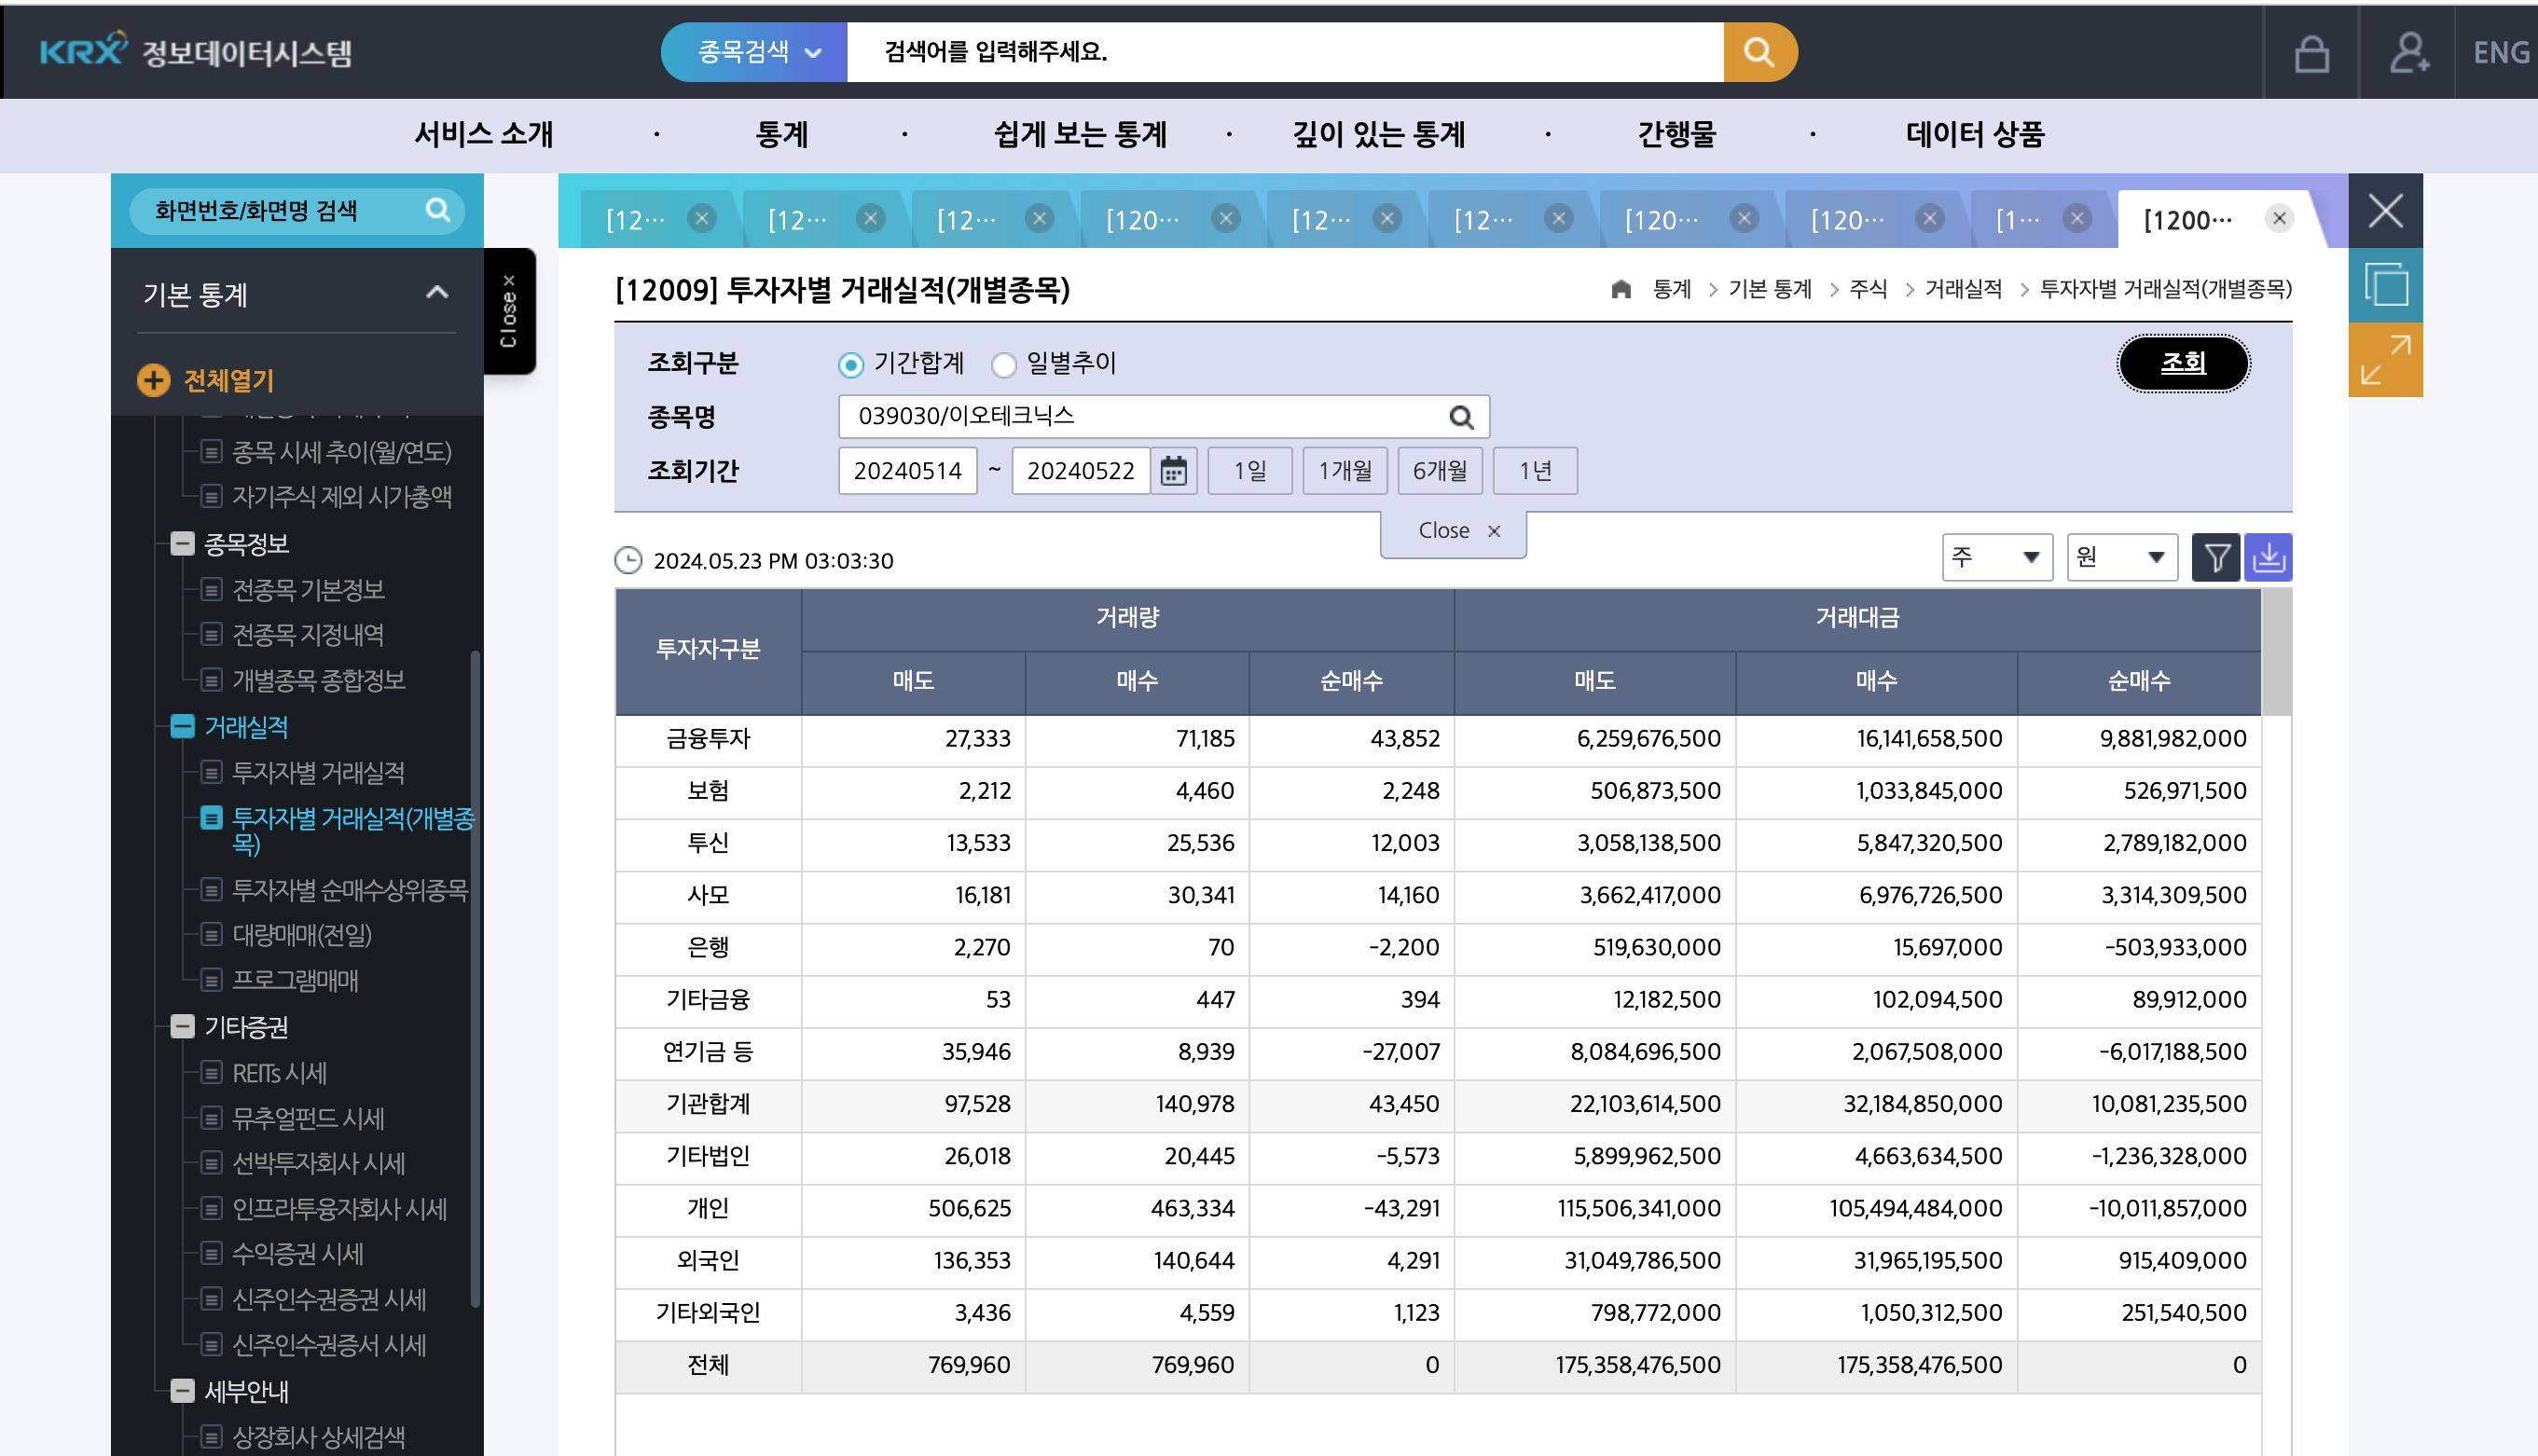2538x1456 pixels.
Task: Select the 기간합계 radio button
Action: point(851,365)
